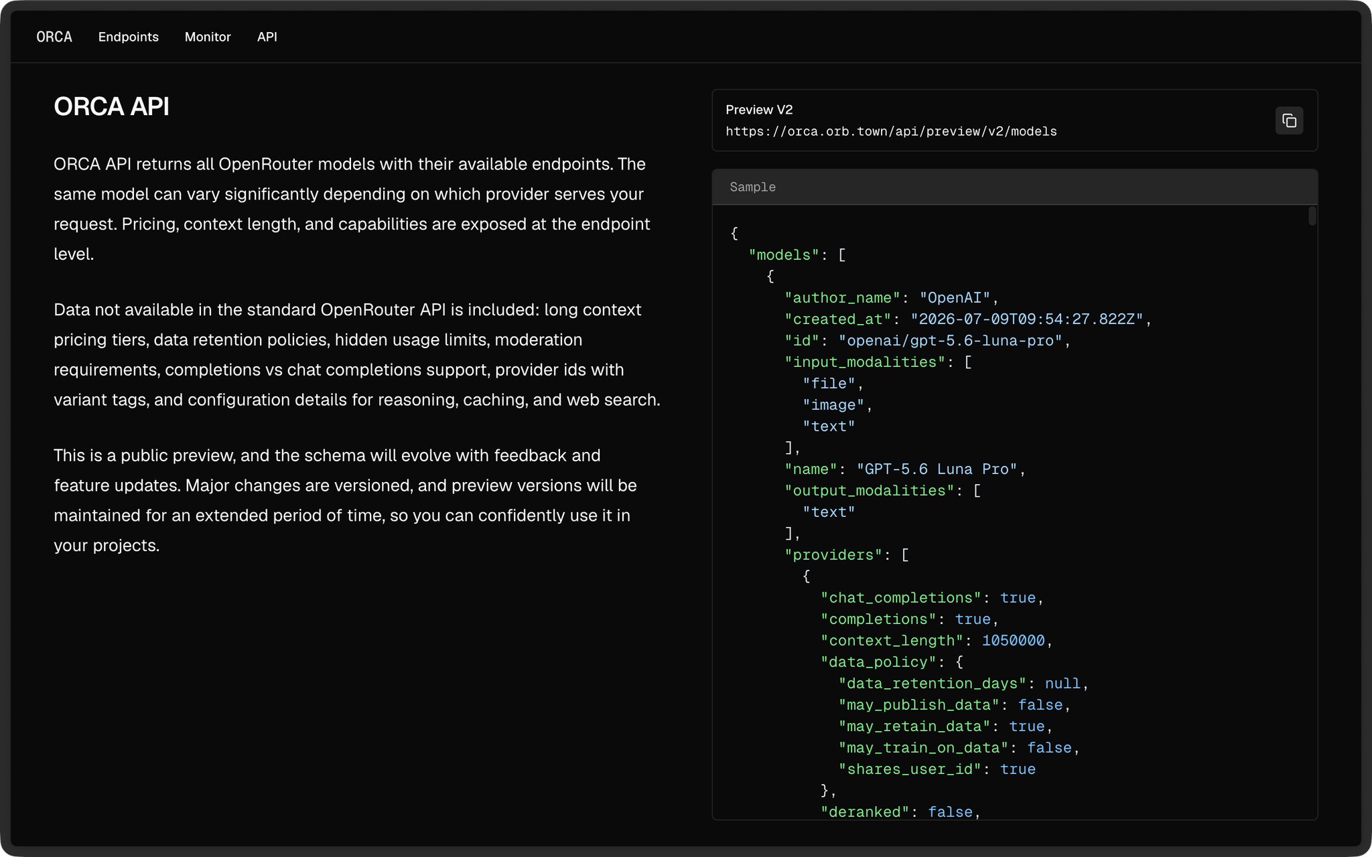Click the "GPT-5.6 Luna Pro" name value

click(x=937, y=469)
